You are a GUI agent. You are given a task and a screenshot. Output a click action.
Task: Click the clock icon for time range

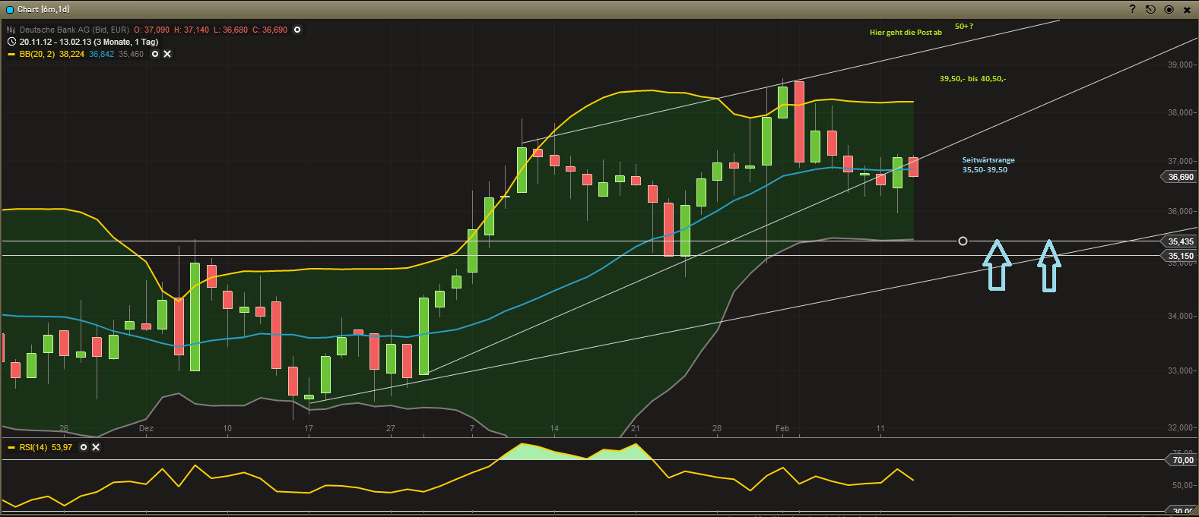[11, 42]
